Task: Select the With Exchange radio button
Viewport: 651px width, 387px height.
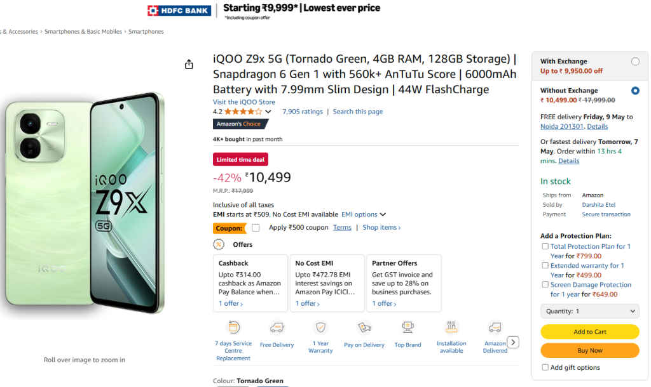Action: [635, 61]
